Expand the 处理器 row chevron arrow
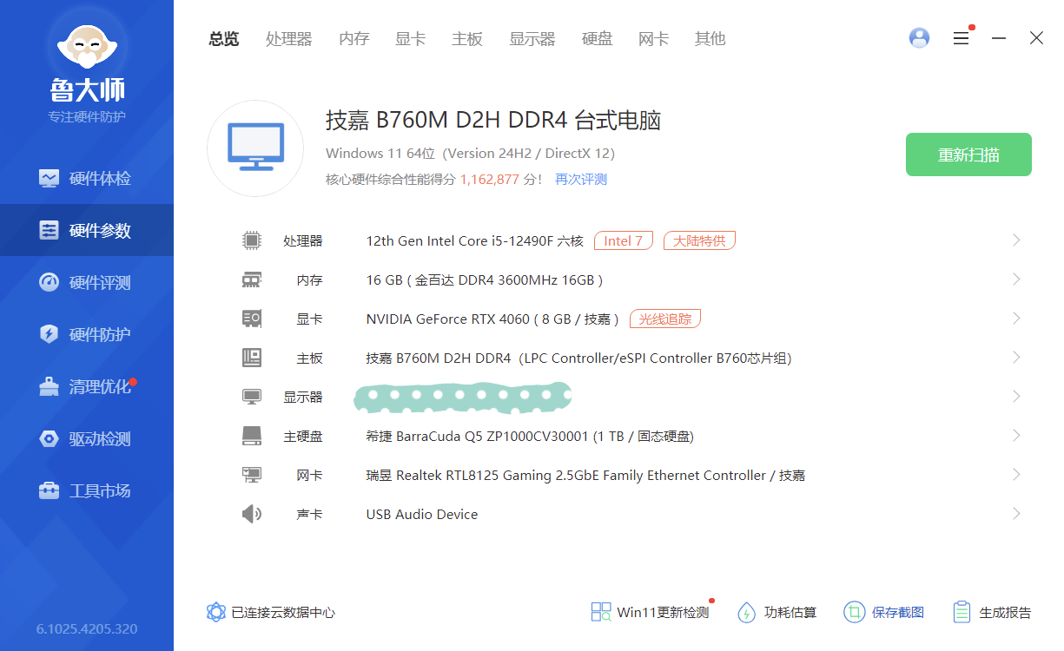Image resolution: width=1064 pixels, height=651 pixels. click(x=1015, y=240)
